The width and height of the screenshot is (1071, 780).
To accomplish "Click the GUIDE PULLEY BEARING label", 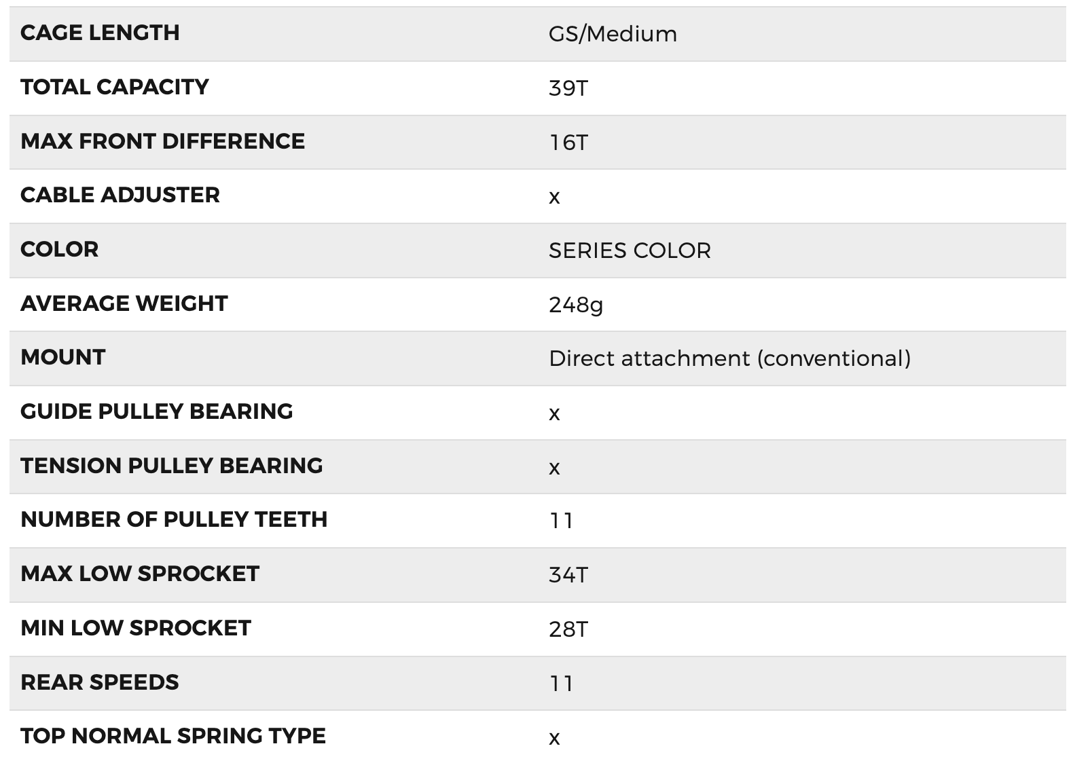I will pos(157,411).
